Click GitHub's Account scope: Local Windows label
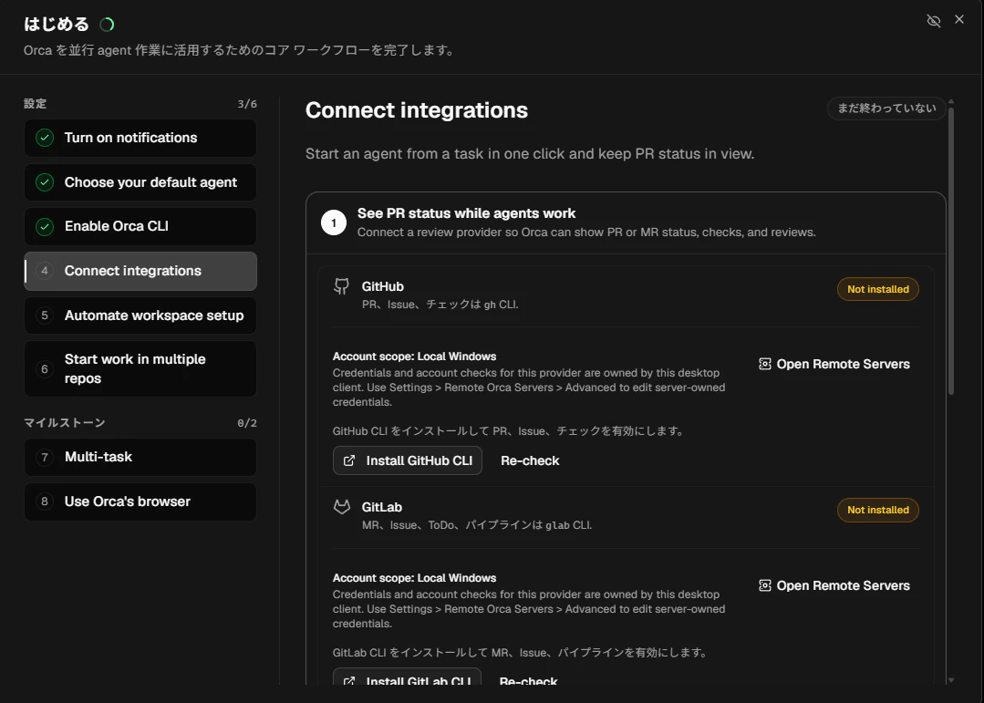 click(x=414, y=357)
